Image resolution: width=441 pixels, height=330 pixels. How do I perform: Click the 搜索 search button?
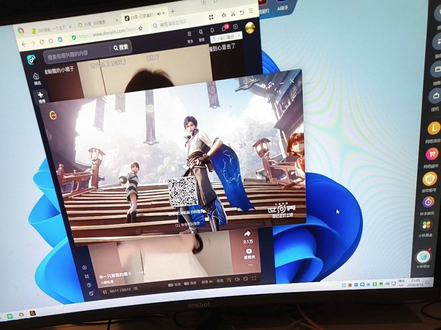click(x=121, y=47)
